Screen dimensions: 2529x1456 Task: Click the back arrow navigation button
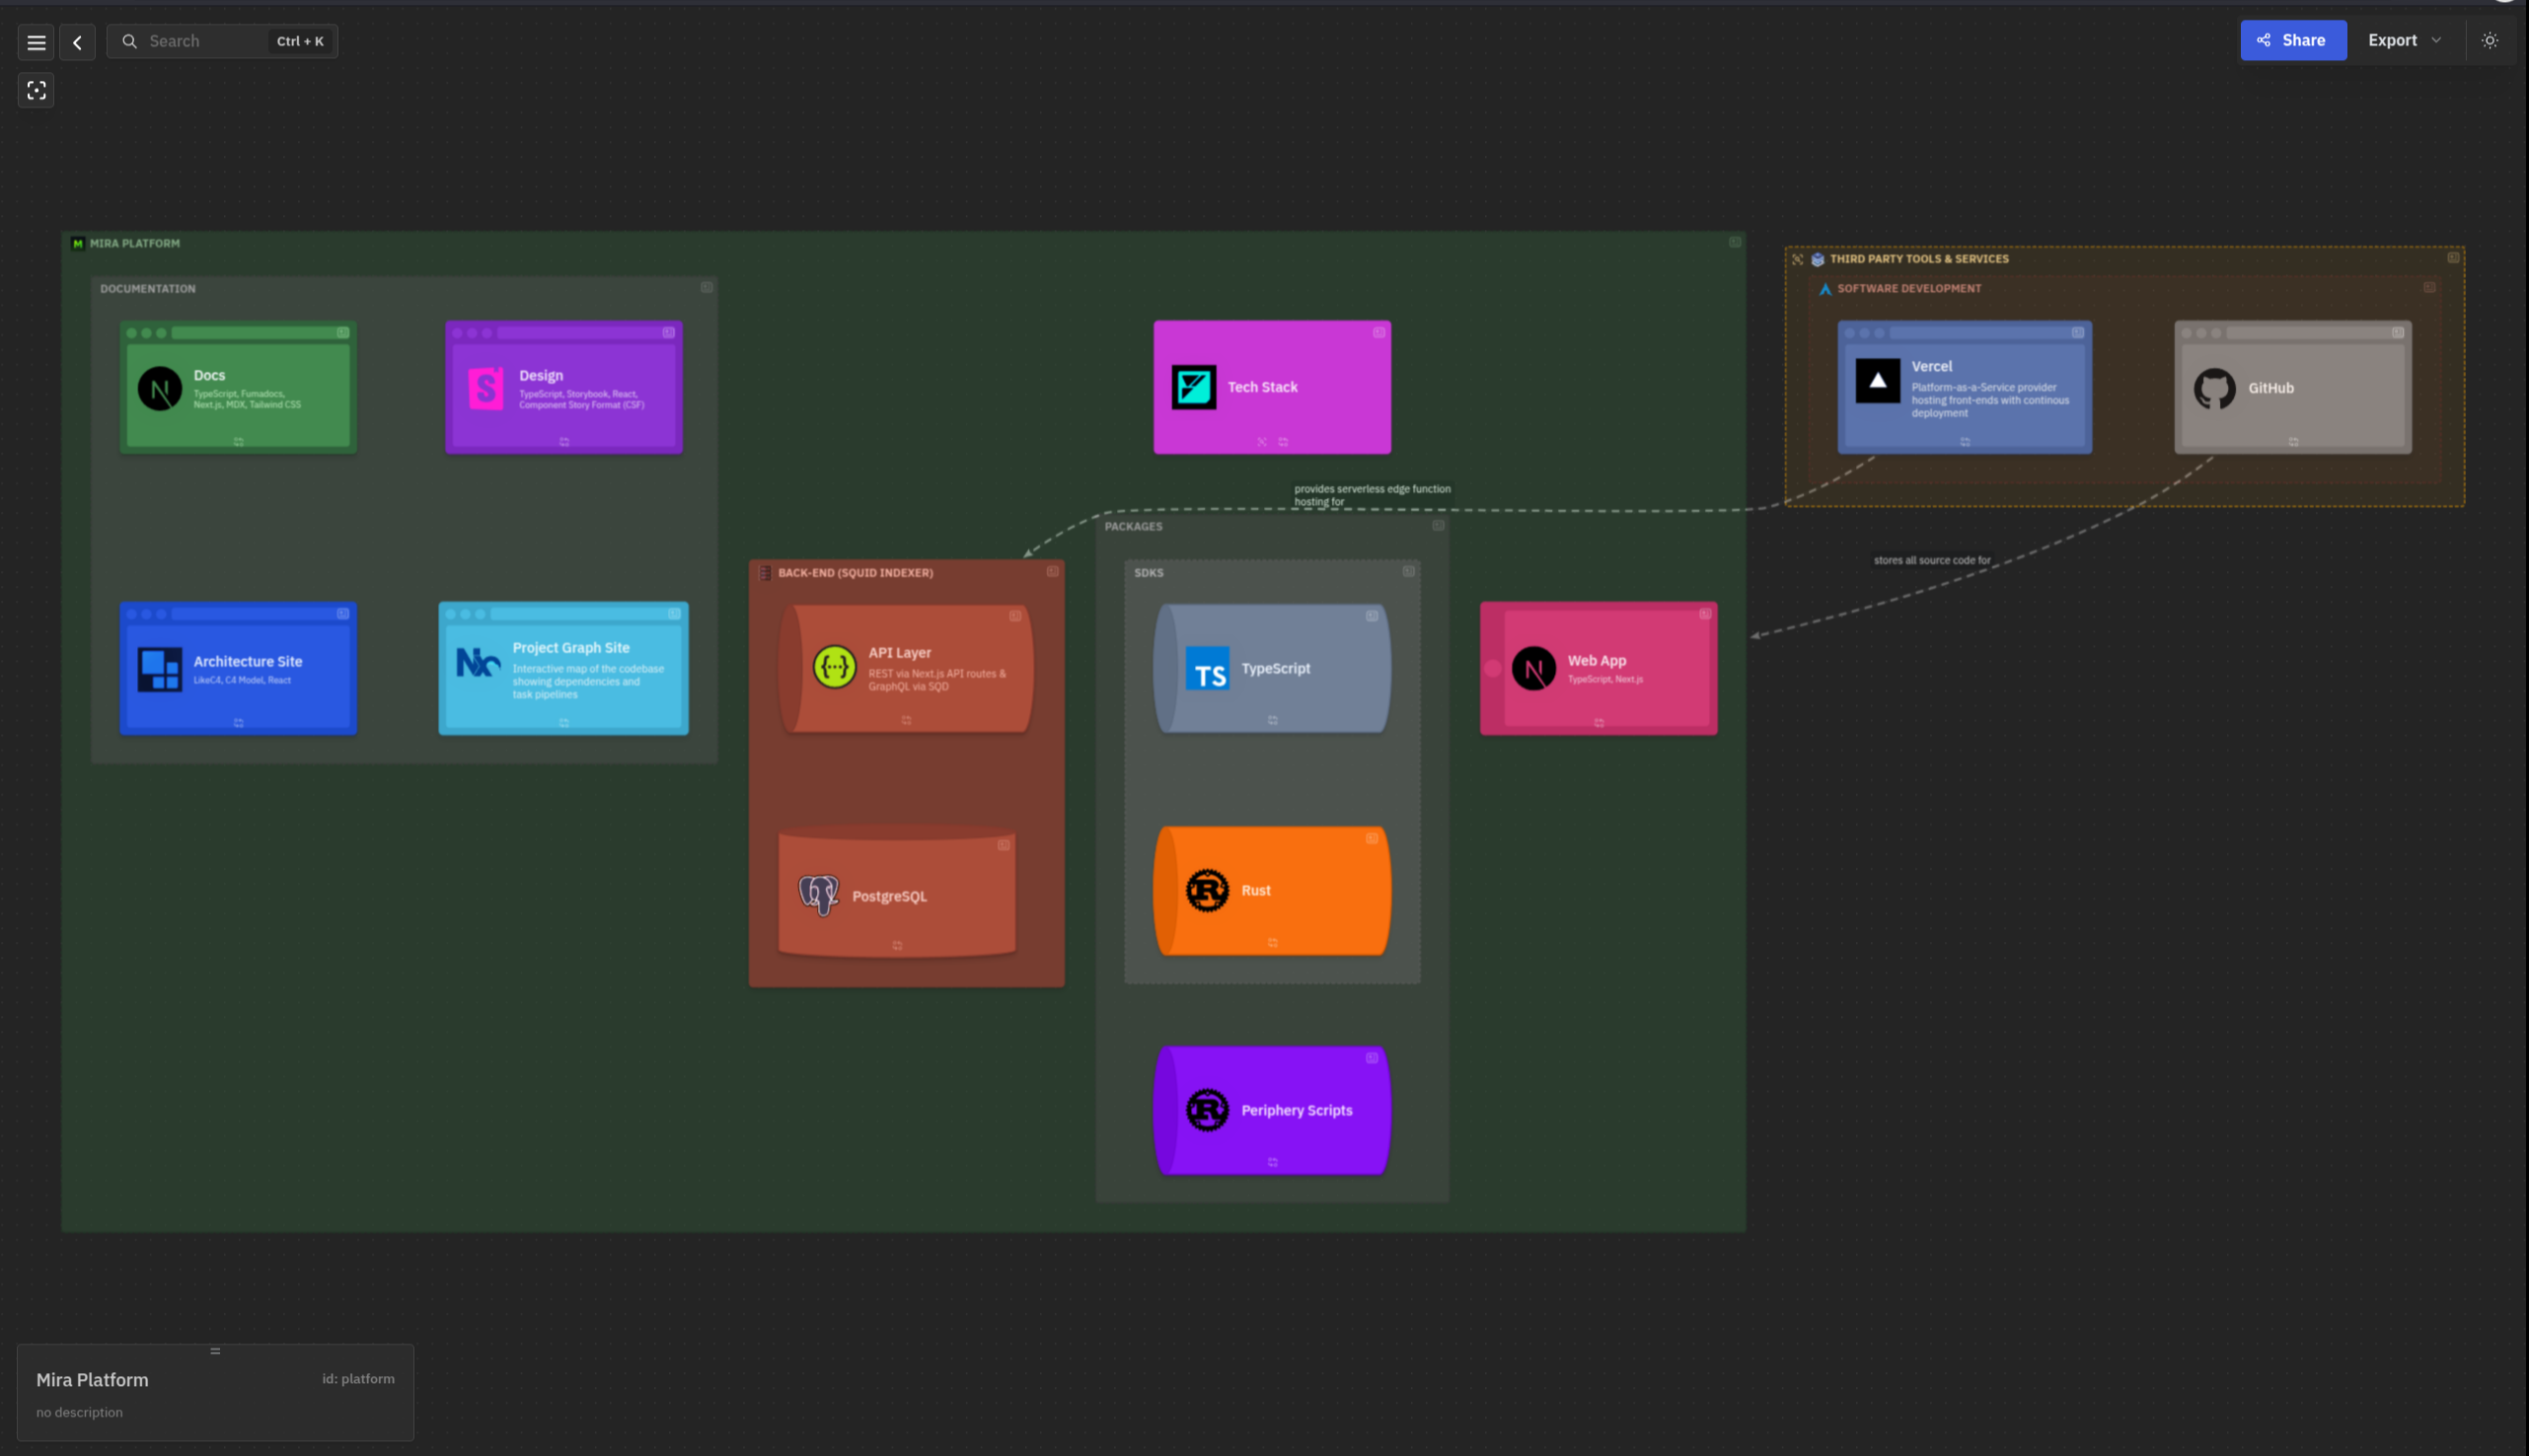(x=77, y=42)
